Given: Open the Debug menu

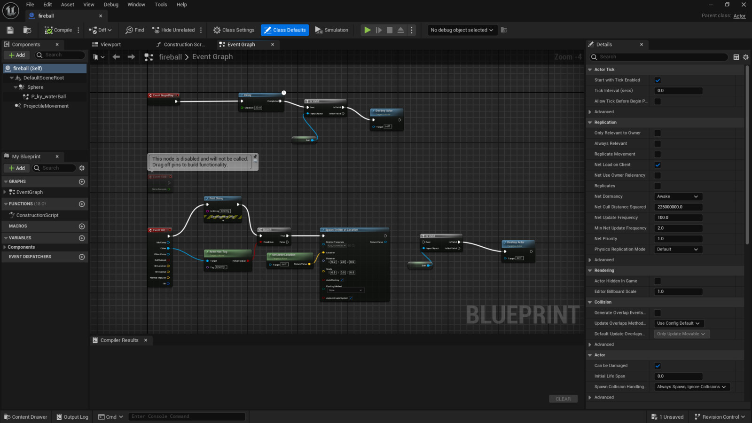Looking at the screenshot, I should pyautogui.click(x=111, y=5).
